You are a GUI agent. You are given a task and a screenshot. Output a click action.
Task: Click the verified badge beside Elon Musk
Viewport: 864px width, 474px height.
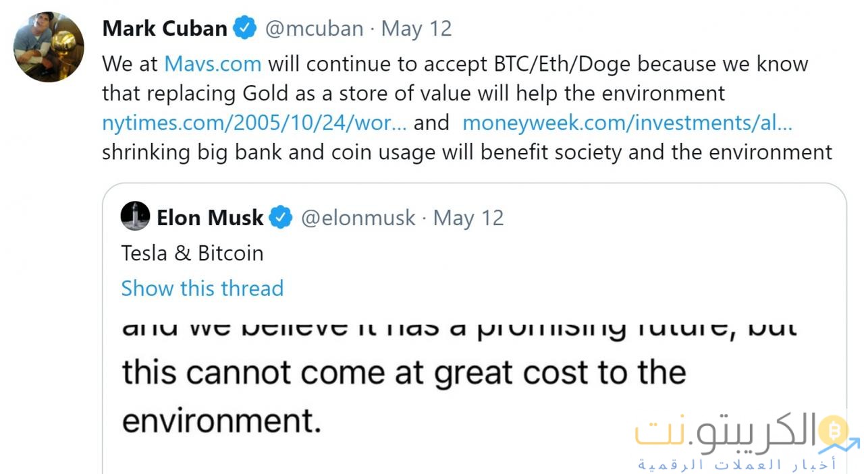tap(280, 218)
